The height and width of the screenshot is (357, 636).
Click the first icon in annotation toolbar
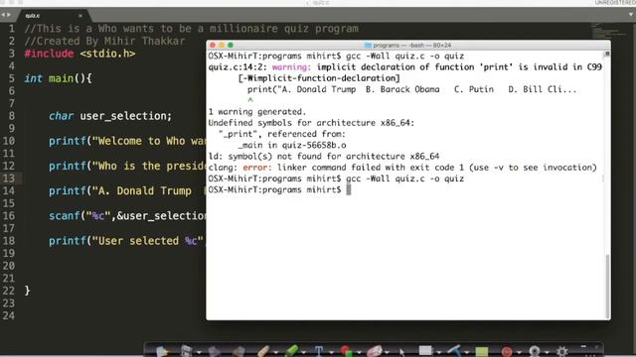pyautogui.click(x=162, y=351)
